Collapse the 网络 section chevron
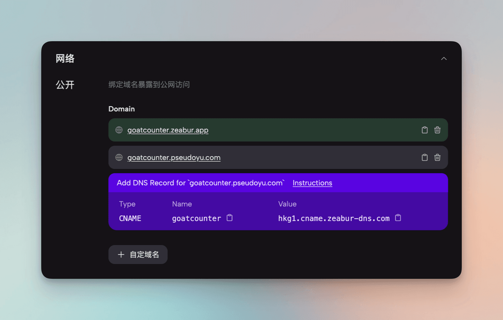This screenshot has width=503, height=320. [444, 59]
